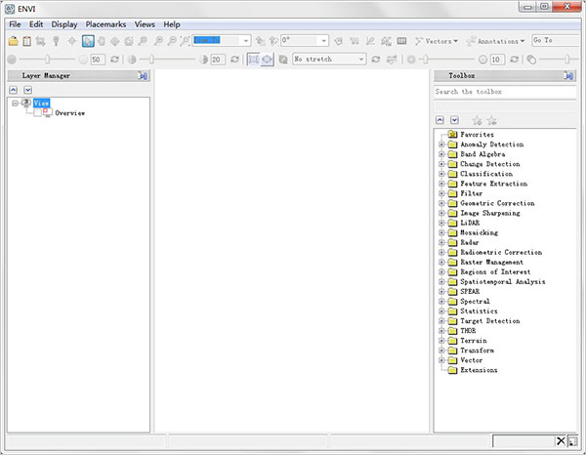Viewport: 586px width, 455px height.
Task: Select the Extensions folder in Toolbox
Action: coord(479,370)
